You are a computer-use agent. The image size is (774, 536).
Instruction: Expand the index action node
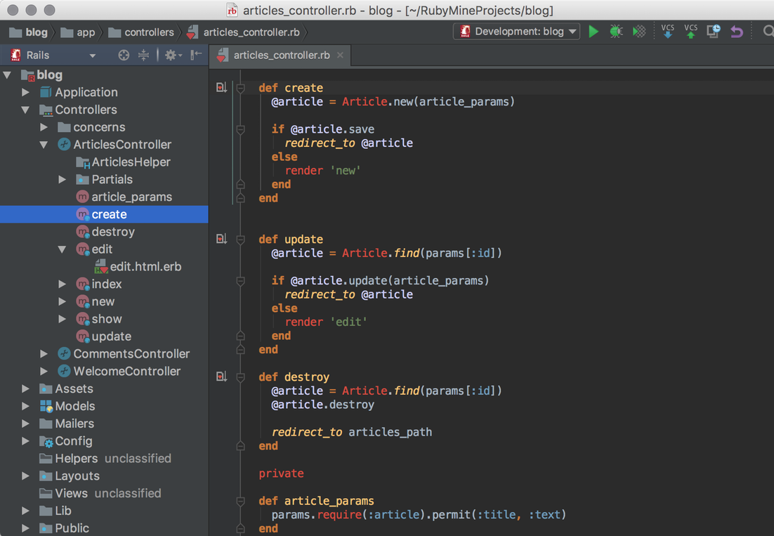pyautogui.click(x=62, y=285)
